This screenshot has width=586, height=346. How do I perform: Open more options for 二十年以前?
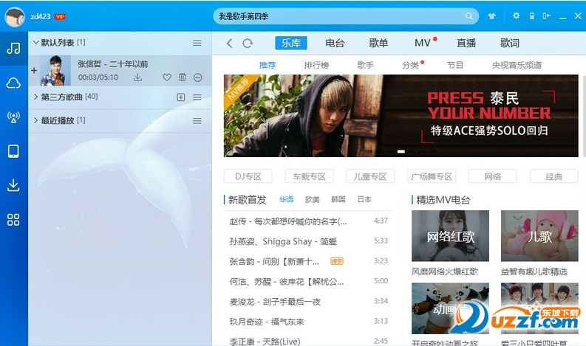click(198, 77)
